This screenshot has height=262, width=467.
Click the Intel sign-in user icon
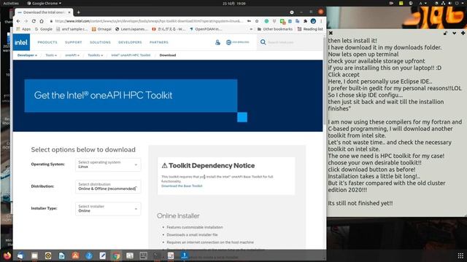pos(217,42)
